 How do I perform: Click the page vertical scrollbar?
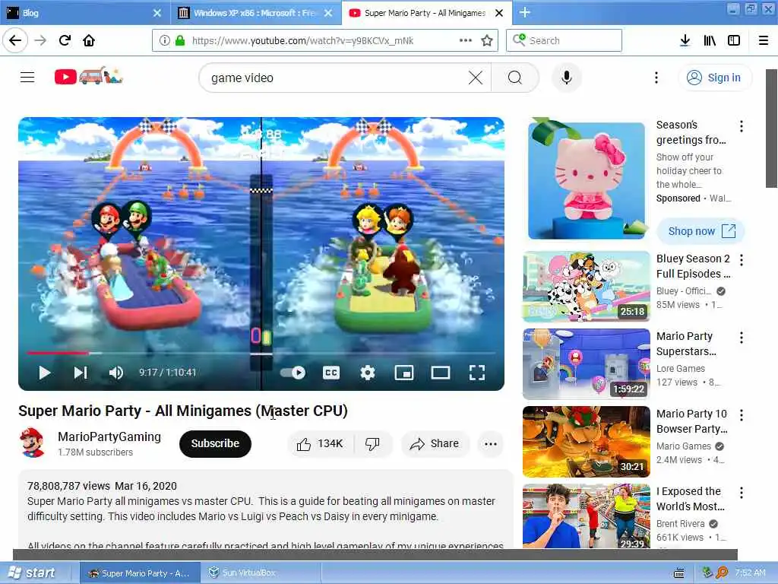pyautogui.click(x=772, y=128)
